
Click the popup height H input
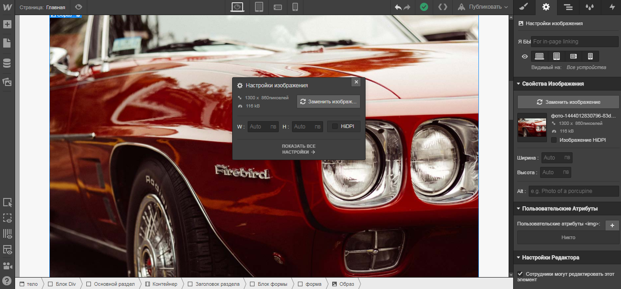[308, 127]
